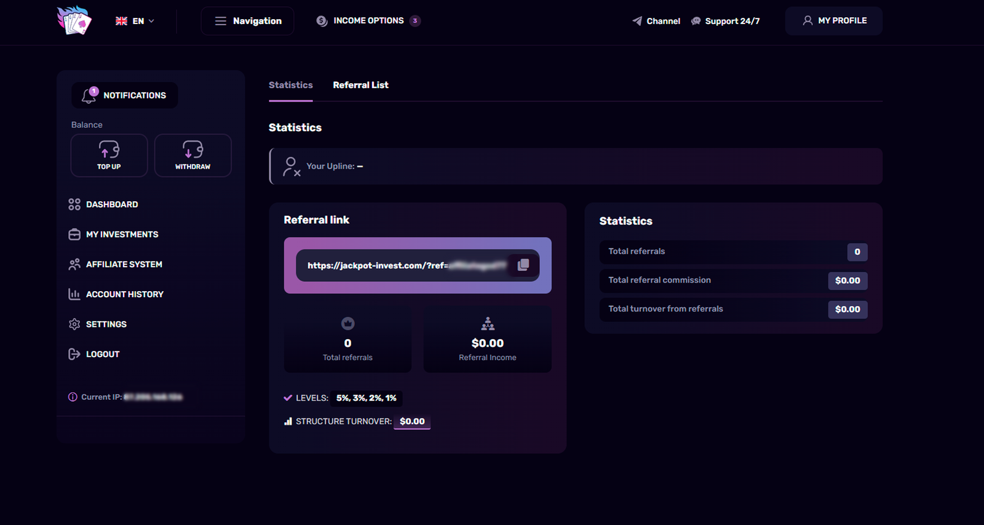This screenshot has height=525, width=984.
Task: Open My Investments page
Action: pyautogui.click(x=122, y=234)
